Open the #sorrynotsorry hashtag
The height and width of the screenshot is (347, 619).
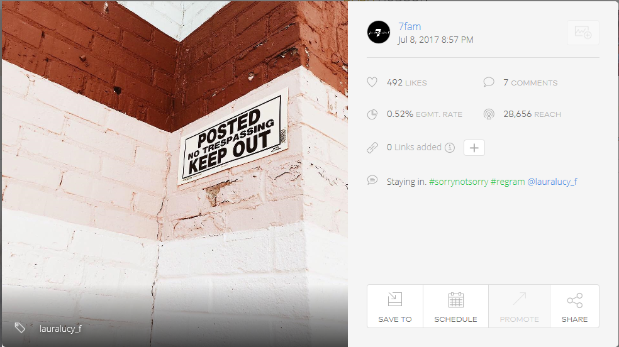(459, 182)
